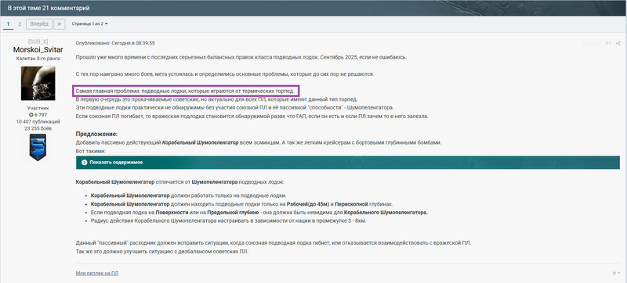The height and width of the screenshot is (283, 627).
Task: Click the bullet about 'Радиус действия Корабельного Шумопеленгатора'
Action: pyautogui.click(x=228, y=220)
